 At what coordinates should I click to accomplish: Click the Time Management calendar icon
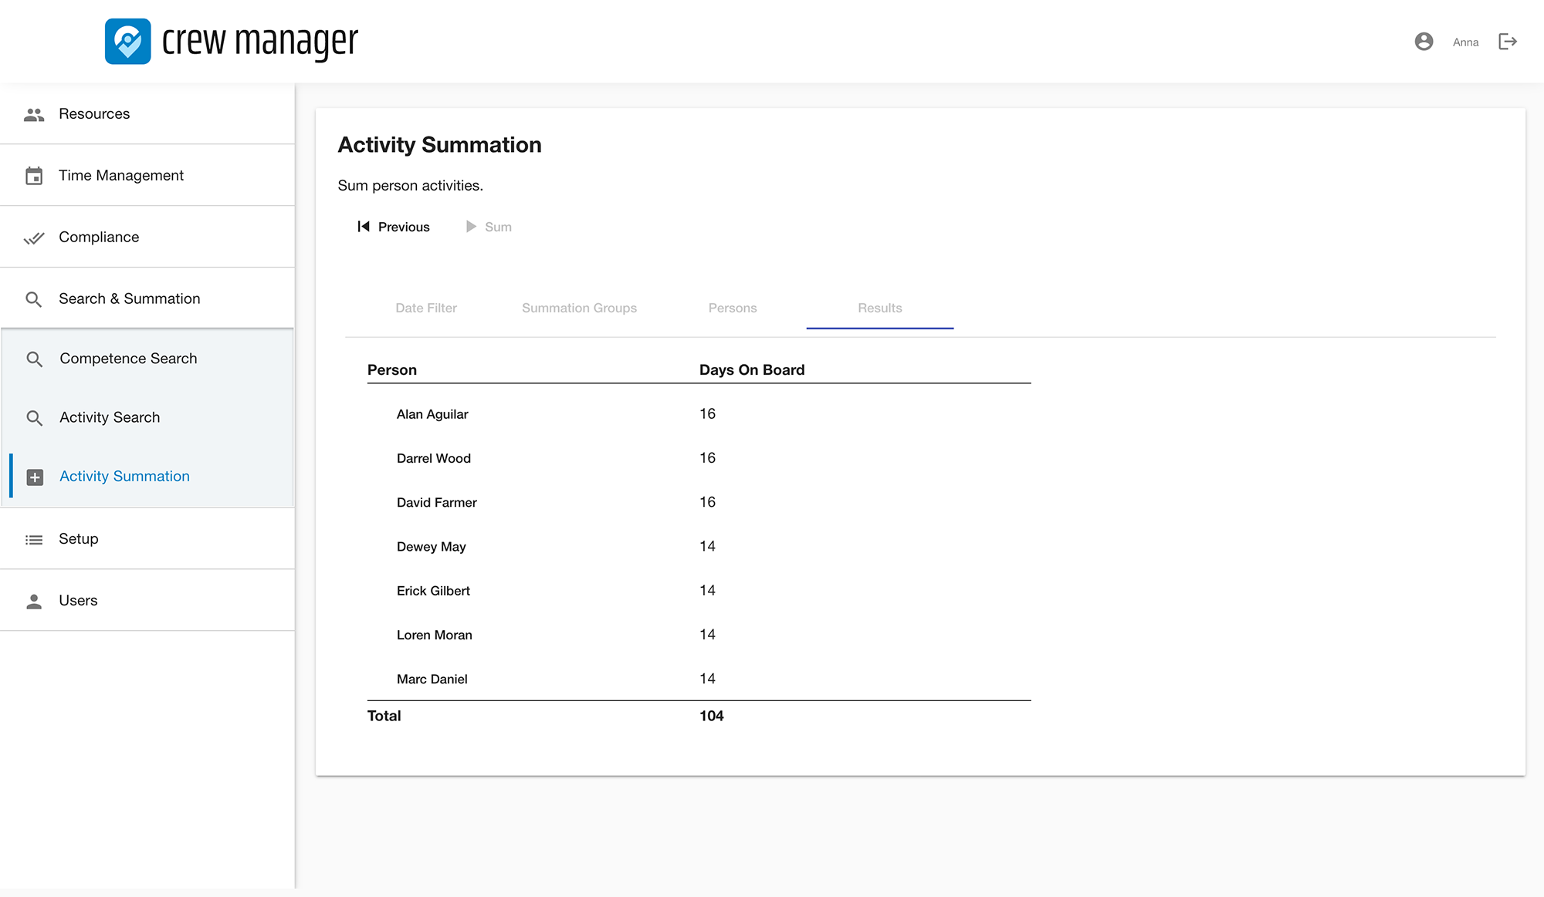pyautogui.click(x=34, y=176)
